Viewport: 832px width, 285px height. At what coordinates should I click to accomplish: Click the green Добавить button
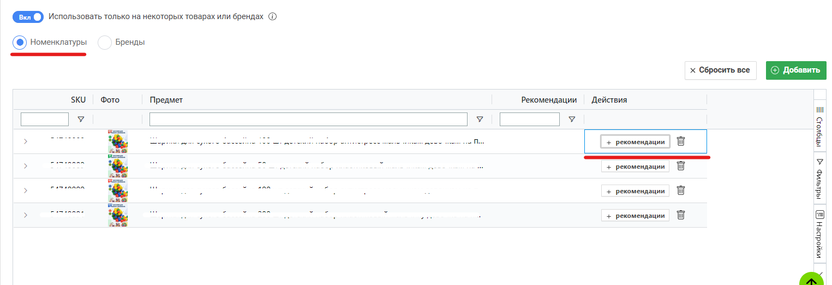tap(795, 70)
